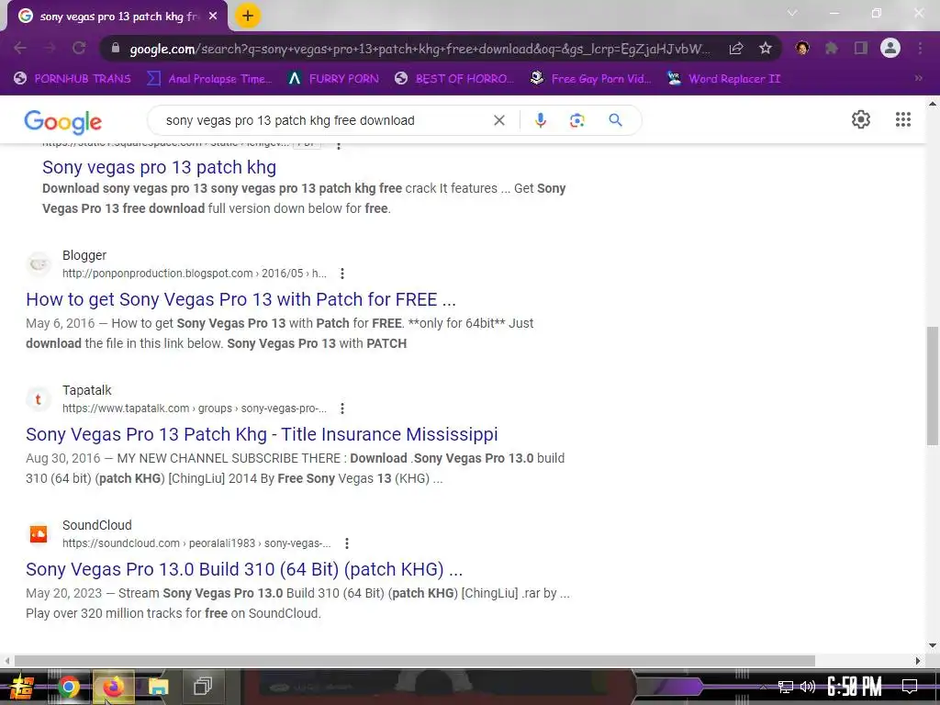View site info via the padlock icon
Viewport: 940px width, 705px height.
tap(116, 48)
